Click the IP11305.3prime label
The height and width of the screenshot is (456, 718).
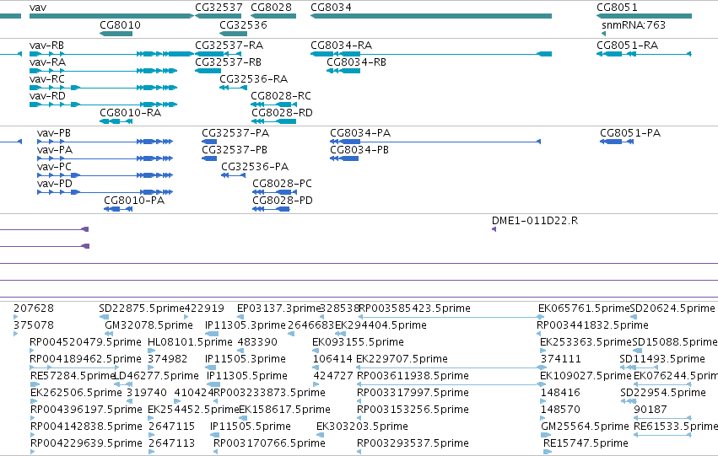(246, 325)
